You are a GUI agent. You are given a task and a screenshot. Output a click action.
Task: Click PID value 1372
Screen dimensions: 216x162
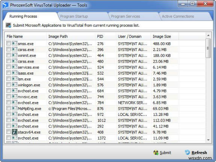pyautogui.click(x=101, y=138)
